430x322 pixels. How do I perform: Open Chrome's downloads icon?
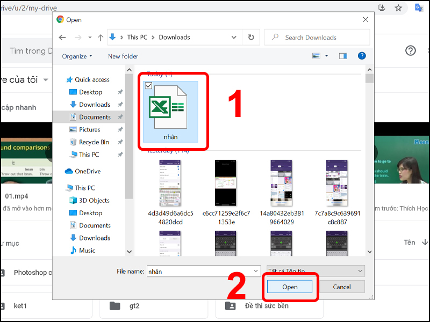(382, 9)
